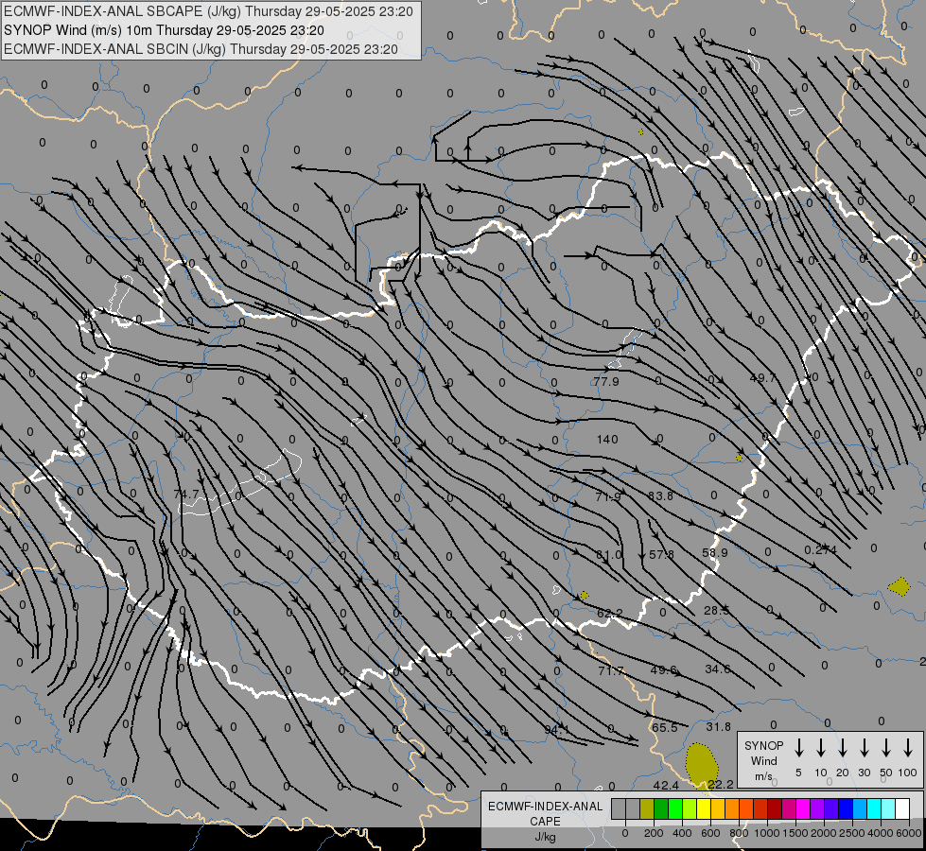Click the 94.1 value on the map
Screen dimensions: 926x851
556,730
